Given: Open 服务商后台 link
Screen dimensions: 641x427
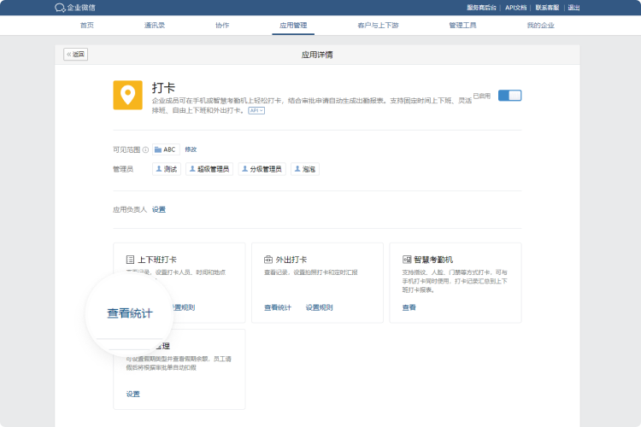Looking at the screenshot, I should [x=481, y=8].
